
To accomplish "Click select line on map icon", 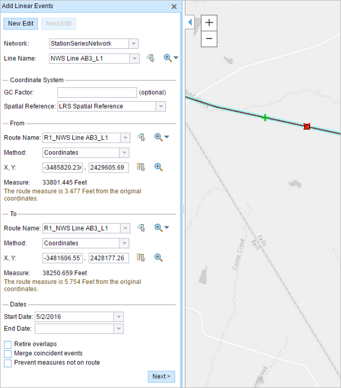I will coord(150,58).
